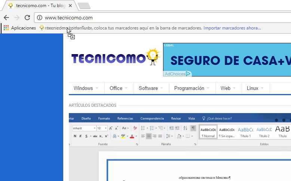Toggle superscript x² formatting
The width and height of the screenshot is (291, 181).
107,136
